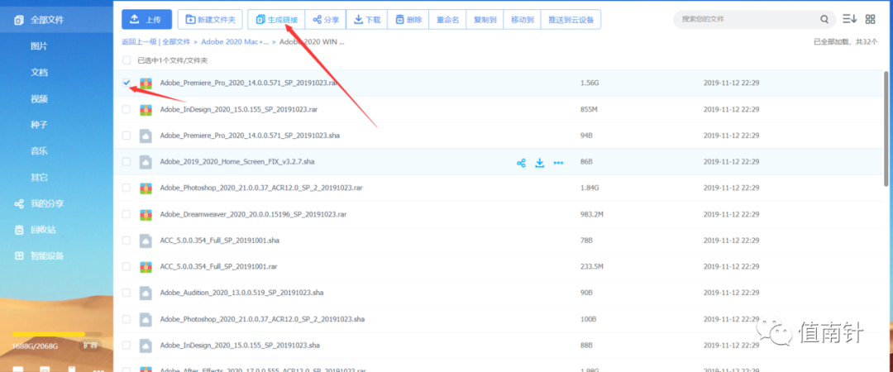The height and width of the screenshot is (372, 893).
Task: Click 移动到 move-to button
Action: [523, 19]
